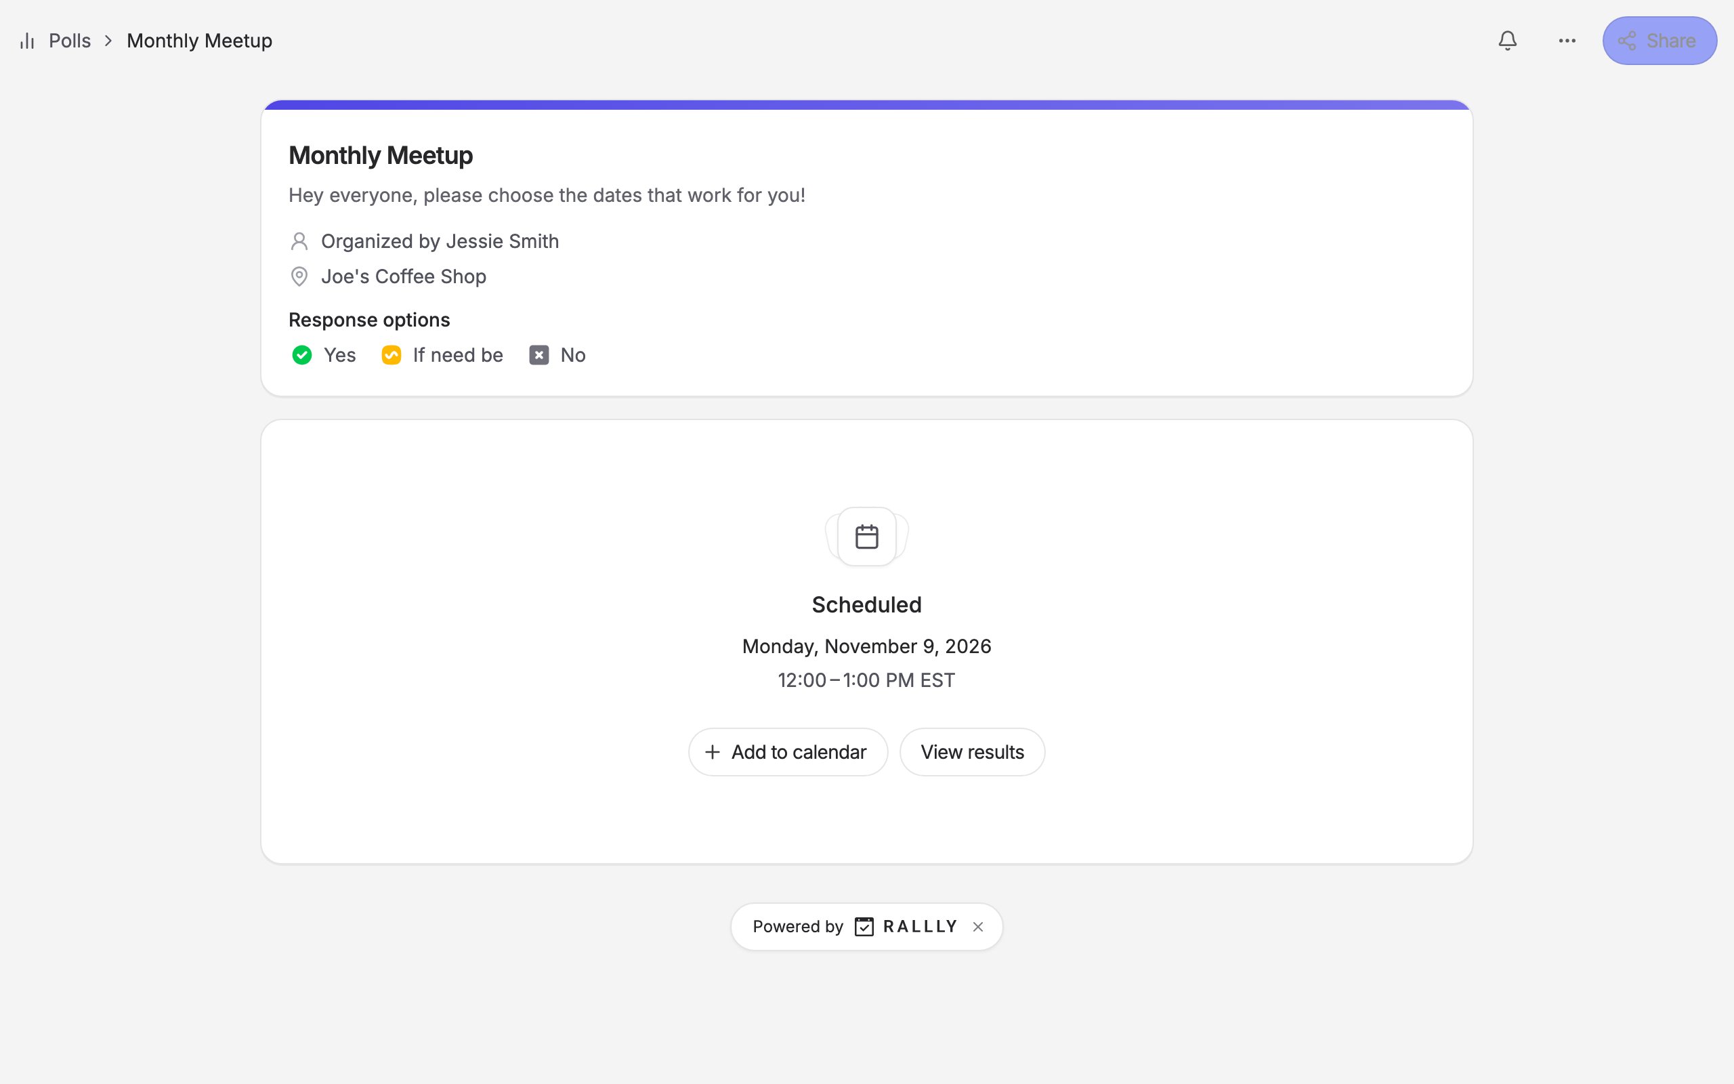
Task: Click the plus icon on Add to calendar
Action: (713, 752)
